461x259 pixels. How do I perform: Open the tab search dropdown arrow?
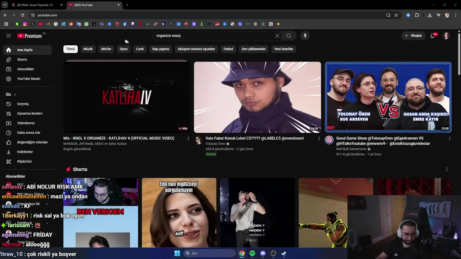point(5,5)
